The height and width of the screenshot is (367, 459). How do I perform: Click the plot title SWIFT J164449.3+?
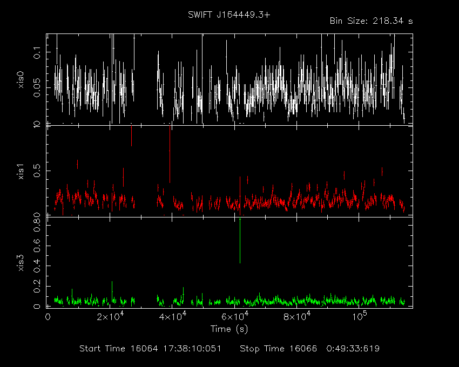tap(229, 15)
